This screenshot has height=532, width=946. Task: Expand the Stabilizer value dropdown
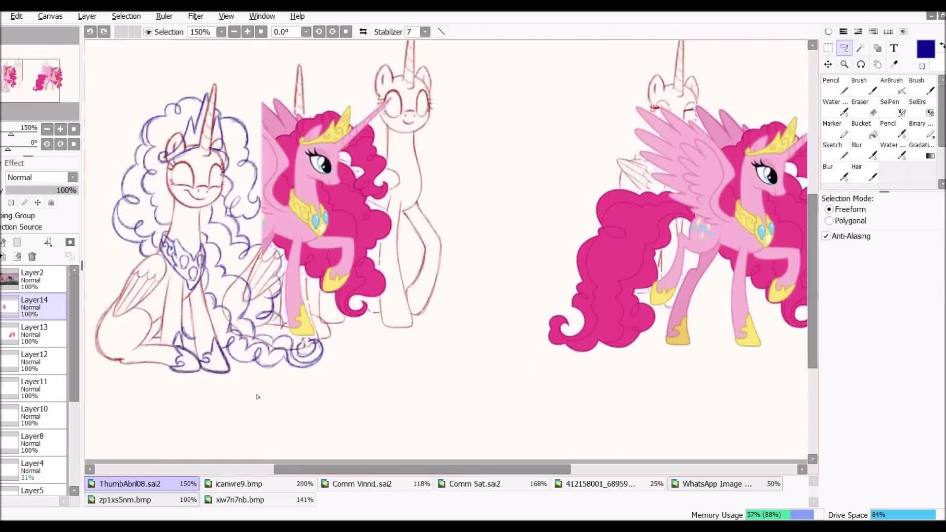[x=425, y=32]
